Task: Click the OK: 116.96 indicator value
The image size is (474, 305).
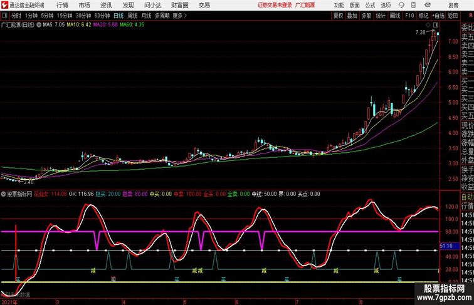Action: tap(81, 194)
